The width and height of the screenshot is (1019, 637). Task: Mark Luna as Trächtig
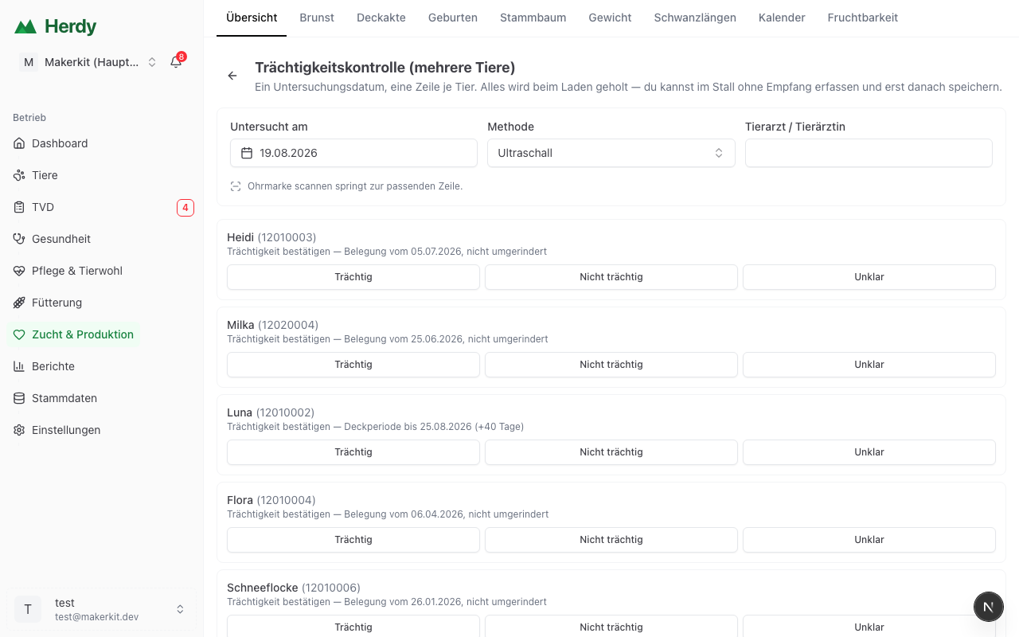point(353,452)
